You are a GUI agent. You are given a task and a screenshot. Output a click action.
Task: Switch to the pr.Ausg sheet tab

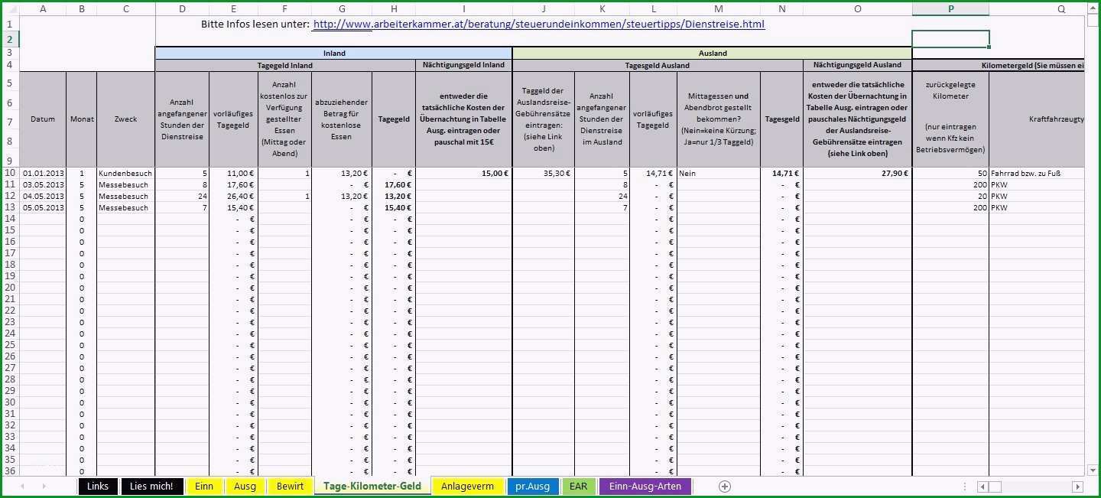(532, 487)
